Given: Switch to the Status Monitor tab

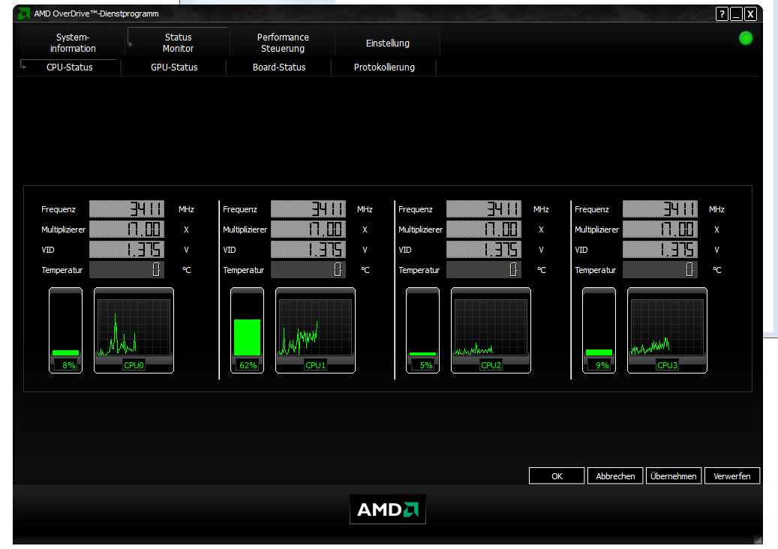Looking at the screenshot, I should click(178, 43).
